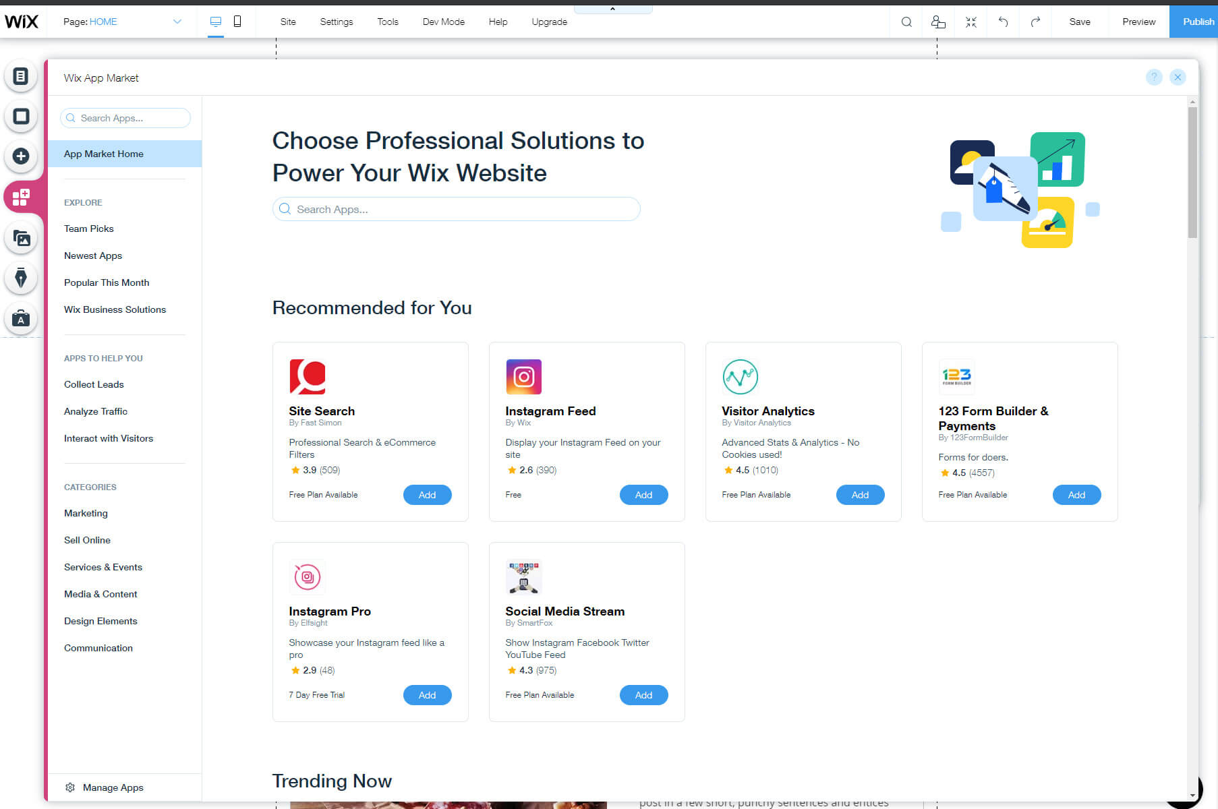Click the Add Elements plus icon
Viewport: 1218px width, 809px height.
click(21, 156)
